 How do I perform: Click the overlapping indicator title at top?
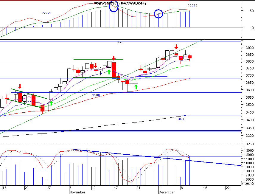(x=120, y=3)
